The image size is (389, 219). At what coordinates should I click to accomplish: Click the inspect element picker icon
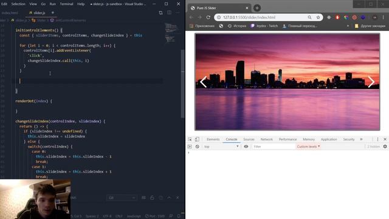pos(190,139)
